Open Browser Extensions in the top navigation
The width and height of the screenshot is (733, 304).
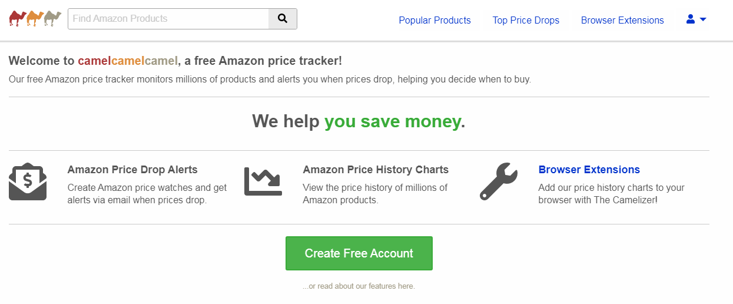click(x=622, y=21)
